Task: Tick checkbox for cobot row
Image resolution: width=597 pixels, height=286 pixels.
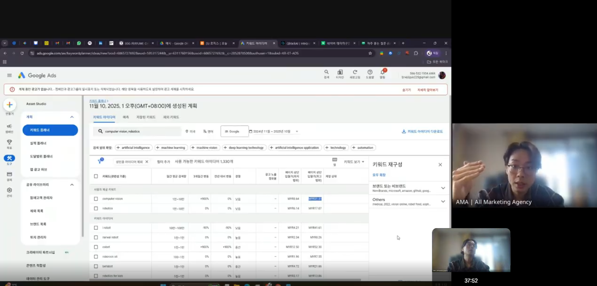Action: coord(96,247)
